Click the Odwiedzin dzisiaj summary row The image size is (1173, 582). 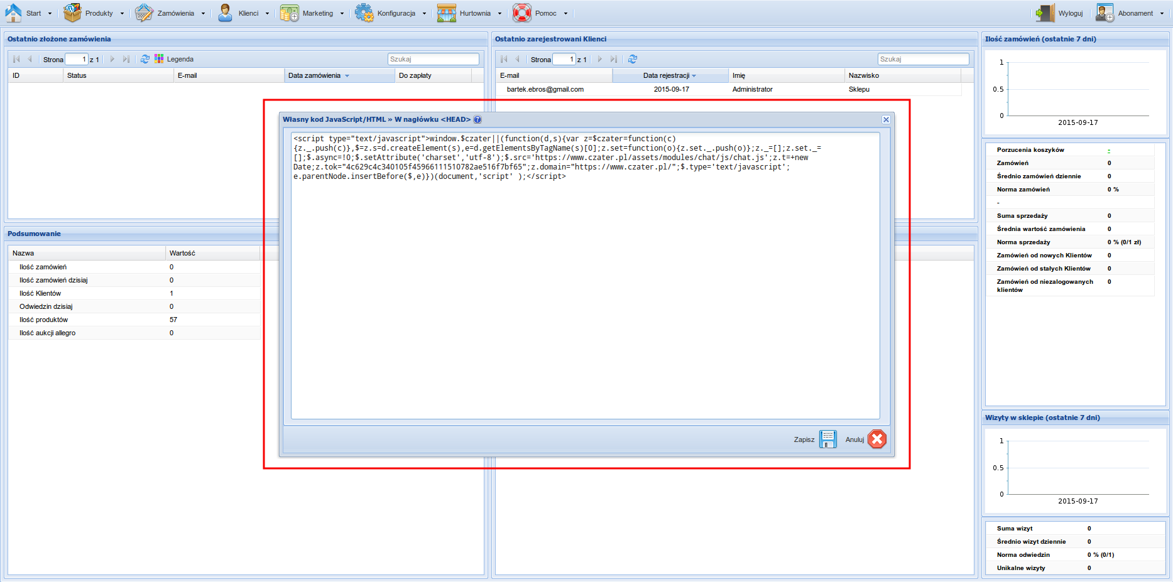(134, 306)
